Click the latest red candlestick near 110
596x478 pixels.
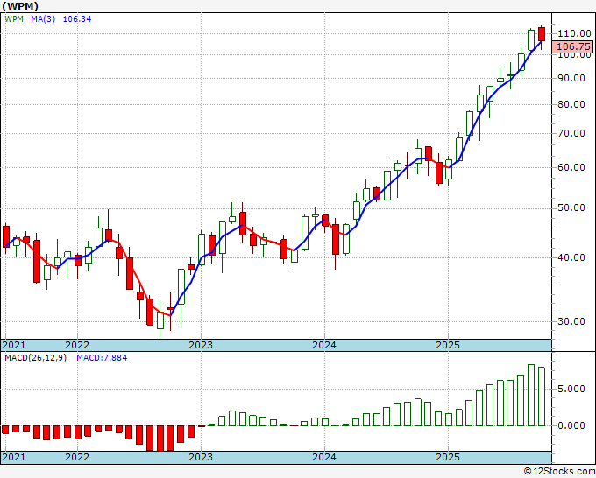click(542, 34)
